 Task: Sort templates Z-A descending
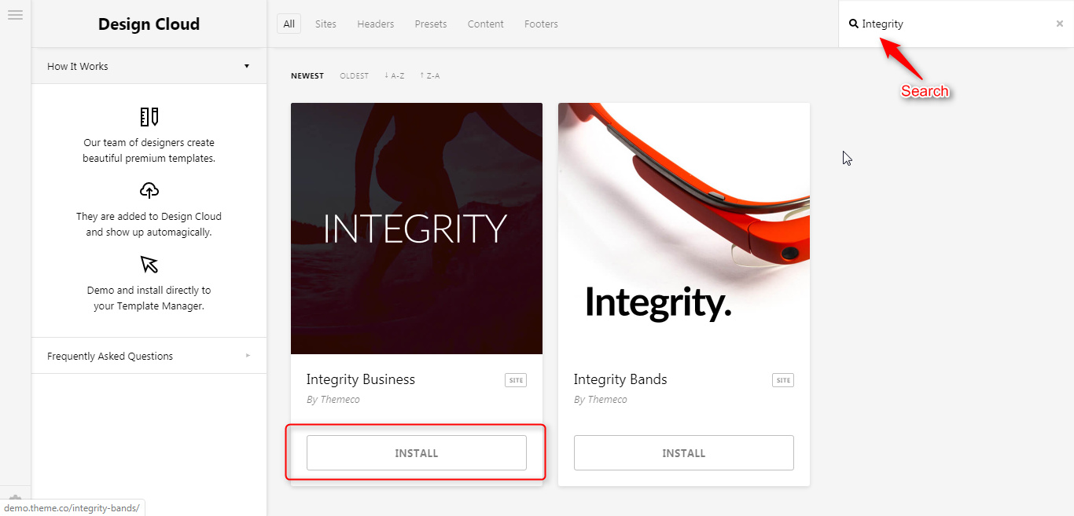click(x=430, y=76)
